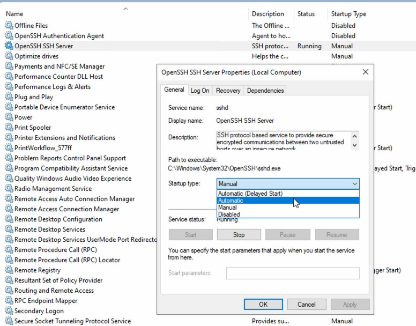
Task: Click the Disabled startup type of Offline Files
Action: click(x=343, y=25)
